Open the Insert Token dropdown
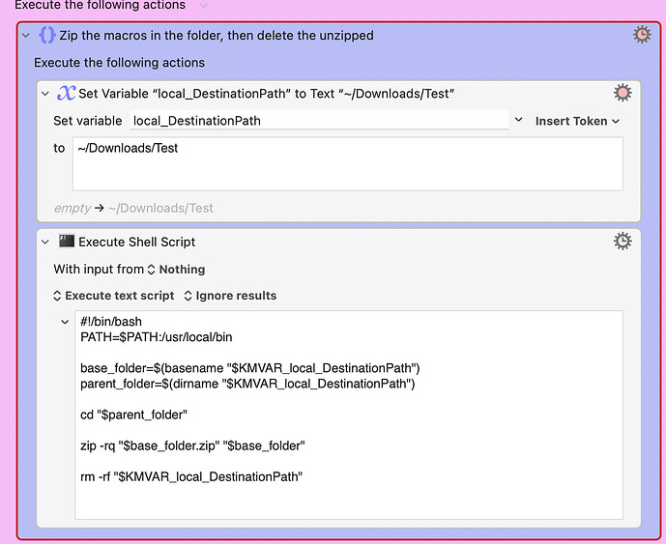 pos(577,121)
